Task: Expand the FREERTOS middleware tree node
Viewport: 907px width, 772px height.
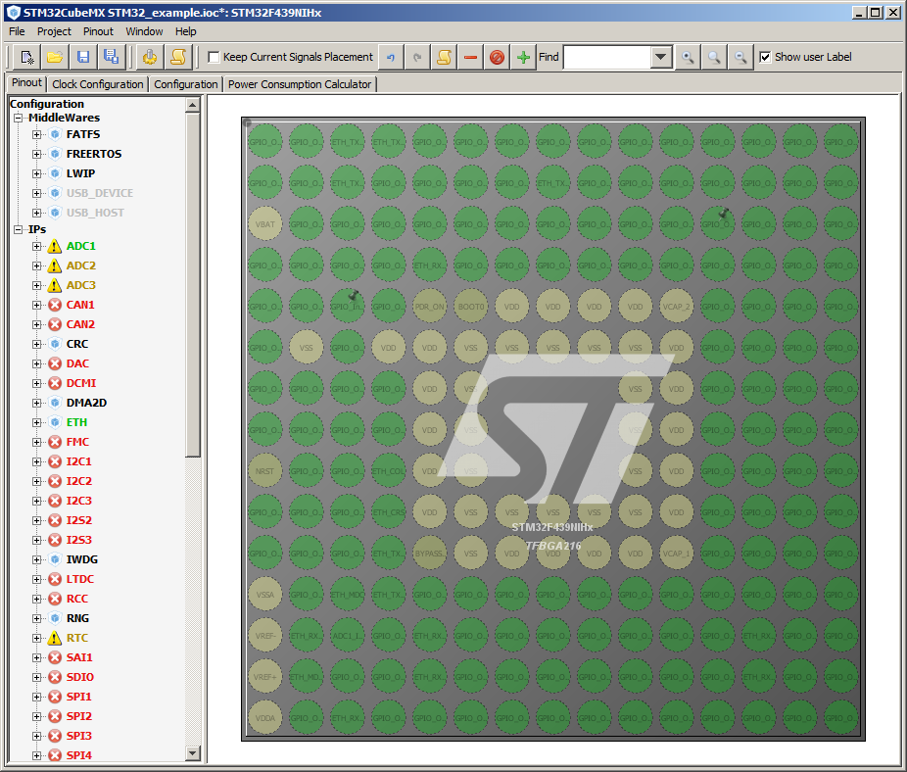Action: pos(37,154)
